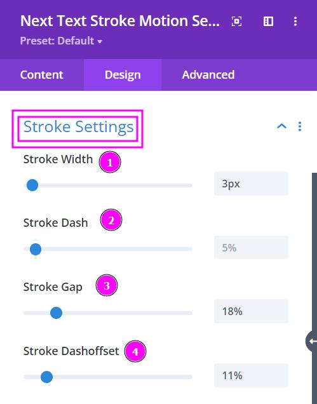Screen dimensions: 317x404
Task: Open the Preset: Default dropdown
Action: pos(61,41)
